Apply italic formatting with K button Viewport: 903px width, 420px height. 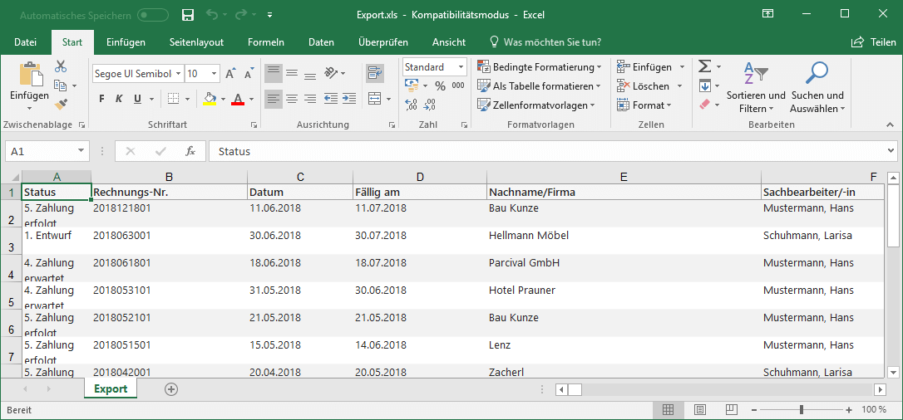(119, 99)
